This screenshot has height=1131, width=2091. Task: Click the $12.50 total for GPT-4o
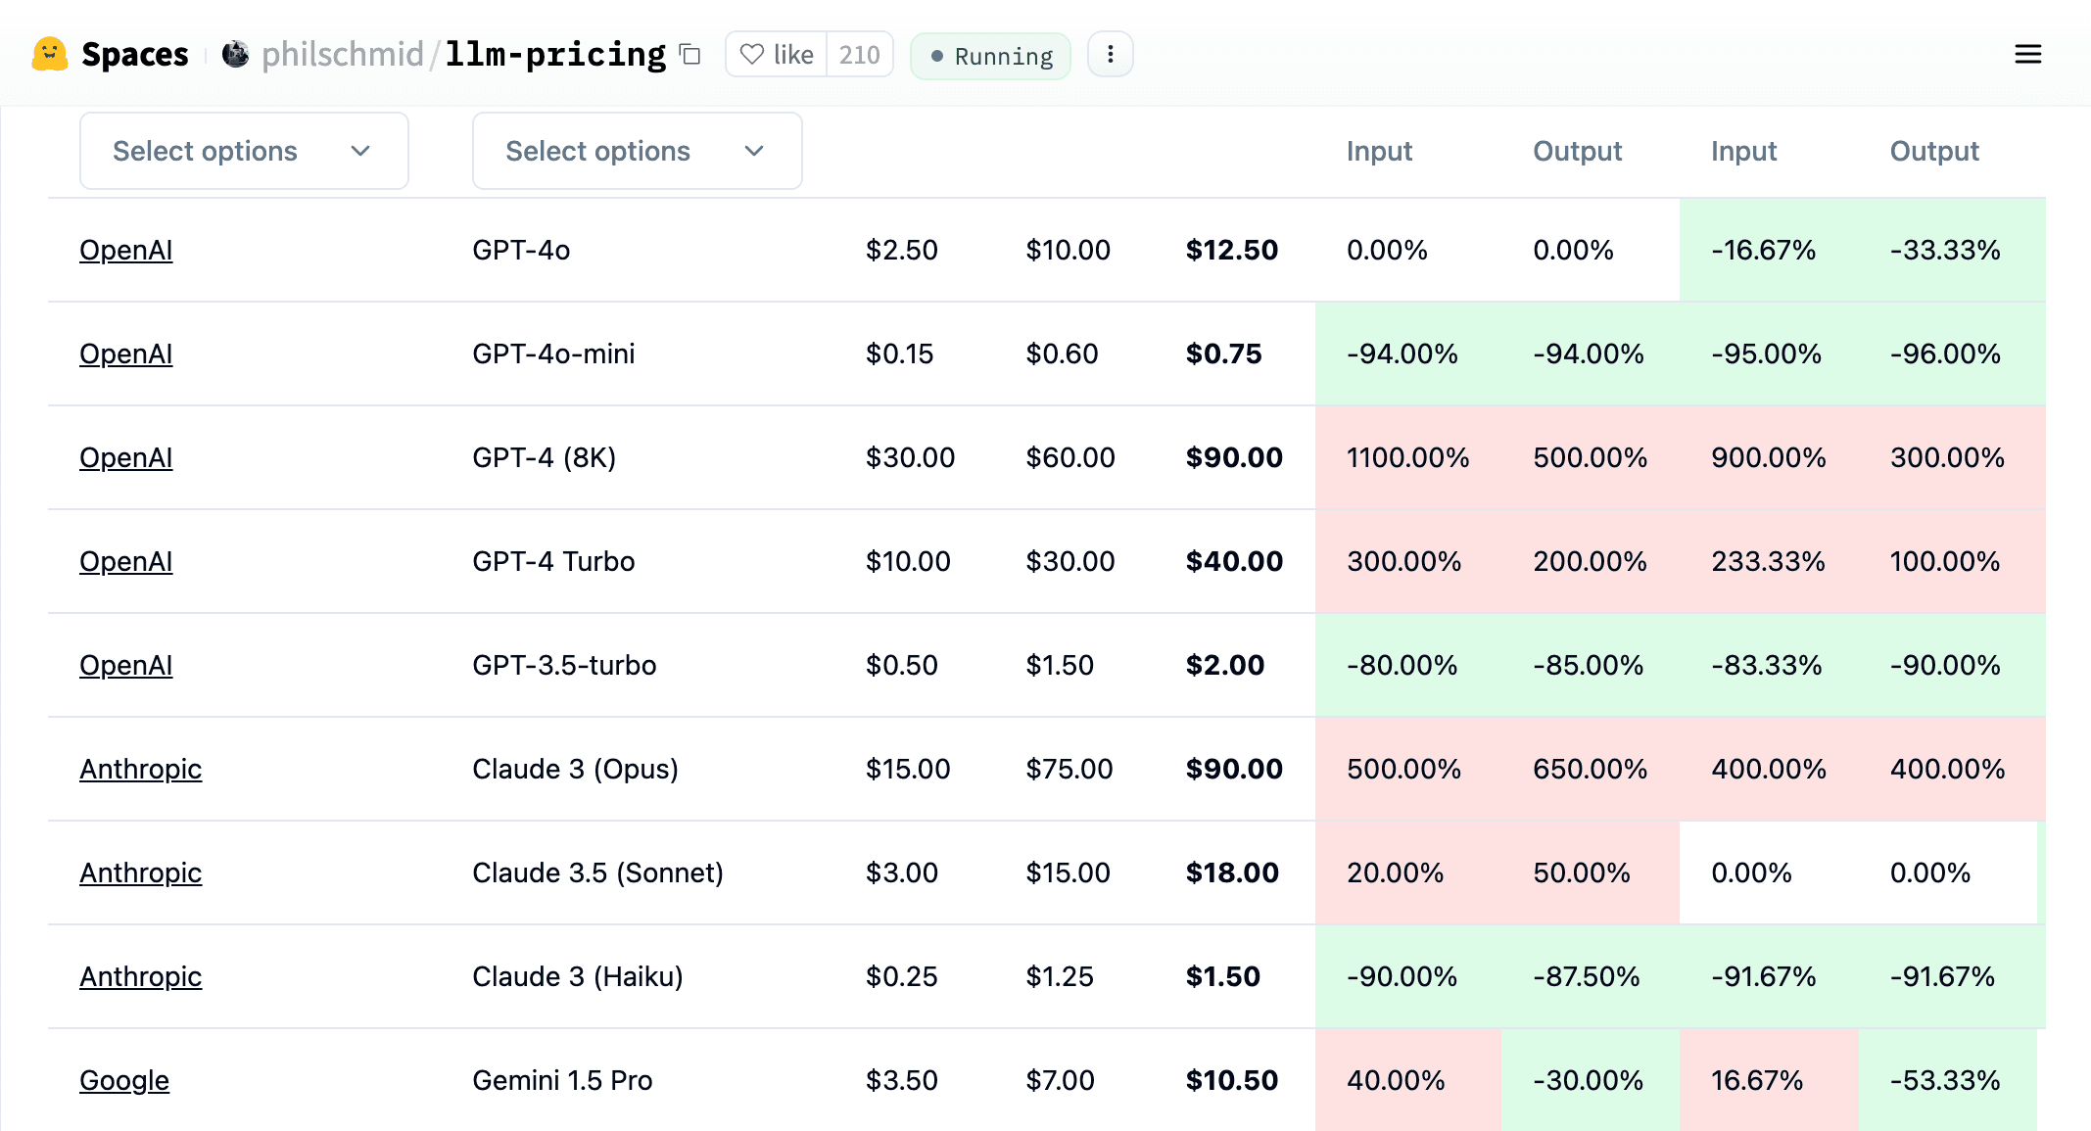1231,250
